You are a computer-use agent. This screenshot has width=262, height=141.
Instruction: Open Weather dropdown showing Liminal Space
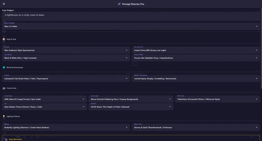196,79
